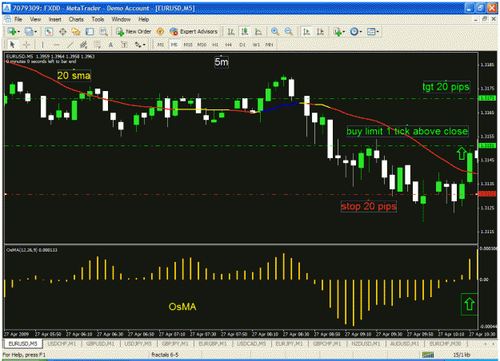Select the vertical line drawing tool

pos(42,45)
